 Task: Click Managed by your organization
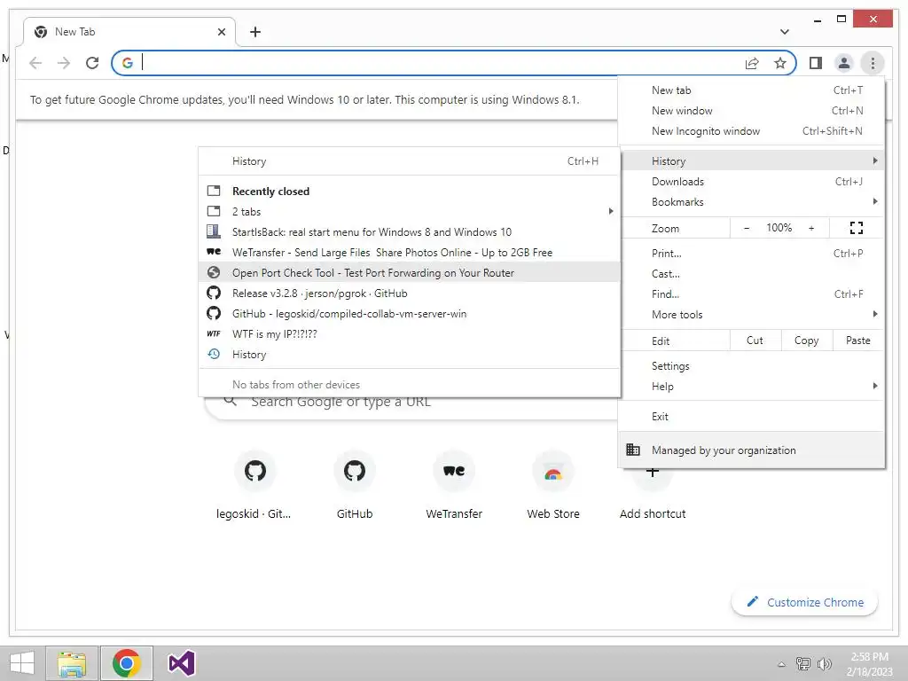click(751, 450)
